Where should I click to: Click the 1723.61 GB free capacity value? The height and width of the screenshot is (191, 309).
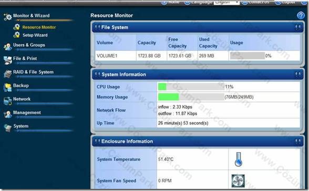[180, 56]
